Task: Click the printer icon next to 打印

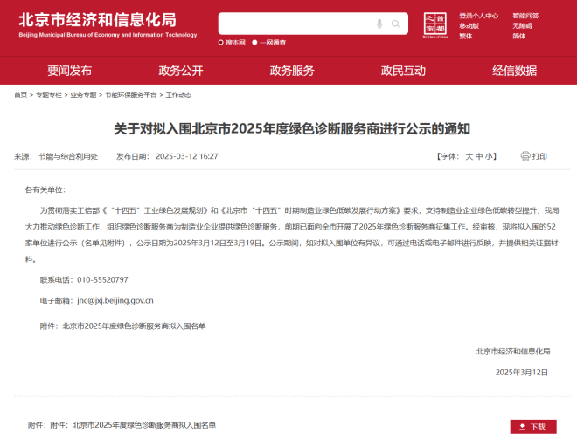Action: click(x=525, y=156)
